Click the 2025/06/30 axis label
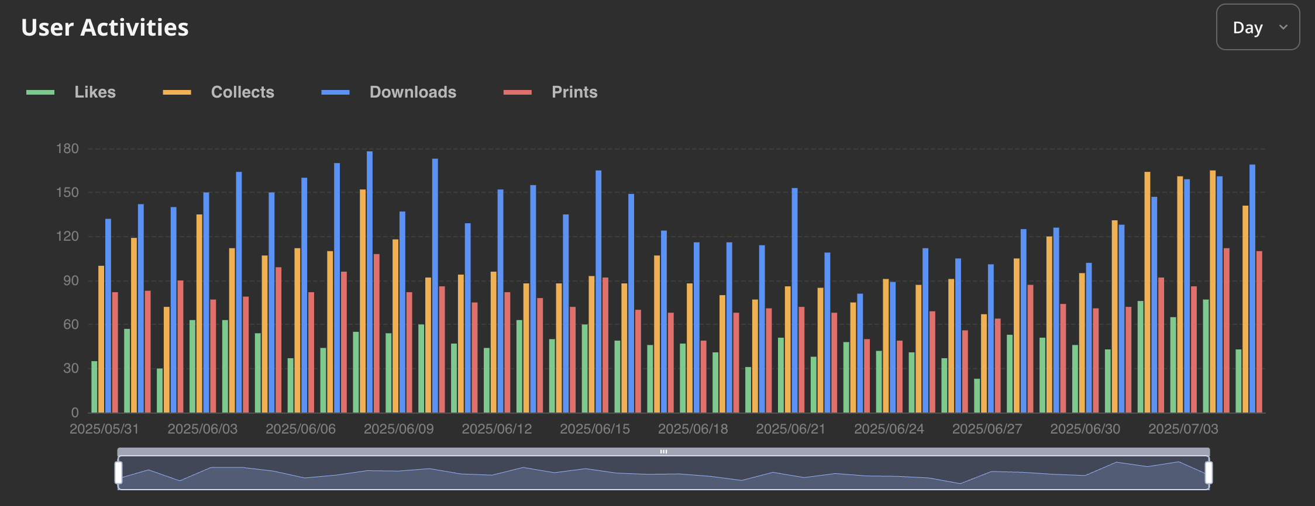 1085,429
